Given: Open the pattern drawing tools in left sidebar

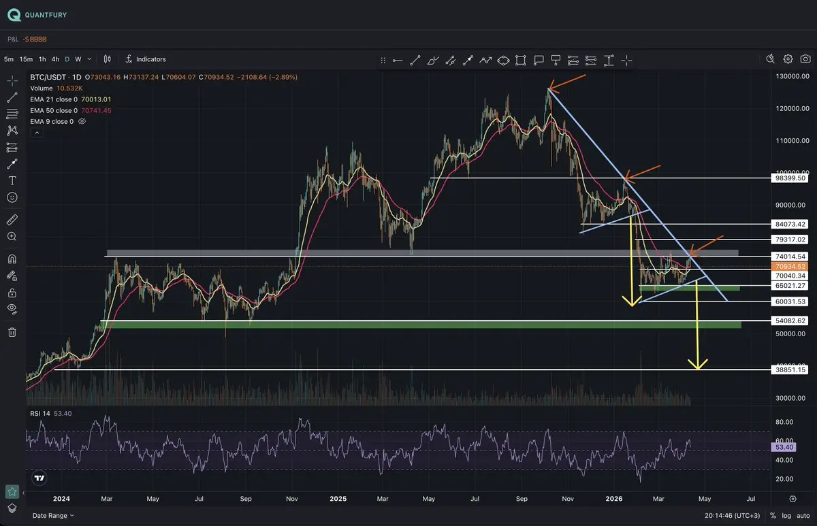Looking at the screenshot, I should (12, 131).
